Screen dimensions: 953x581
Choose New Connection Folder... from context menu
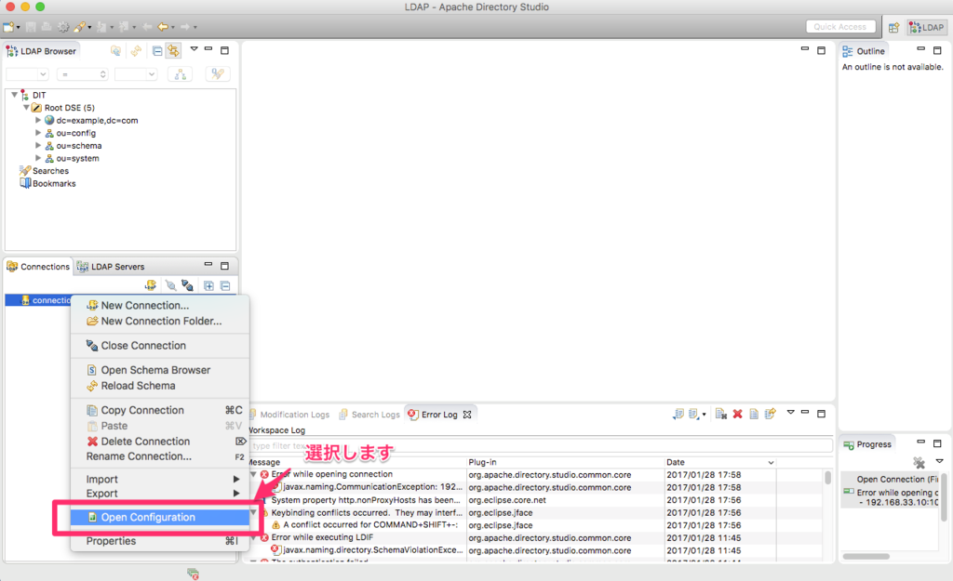(x=160, y=321)
